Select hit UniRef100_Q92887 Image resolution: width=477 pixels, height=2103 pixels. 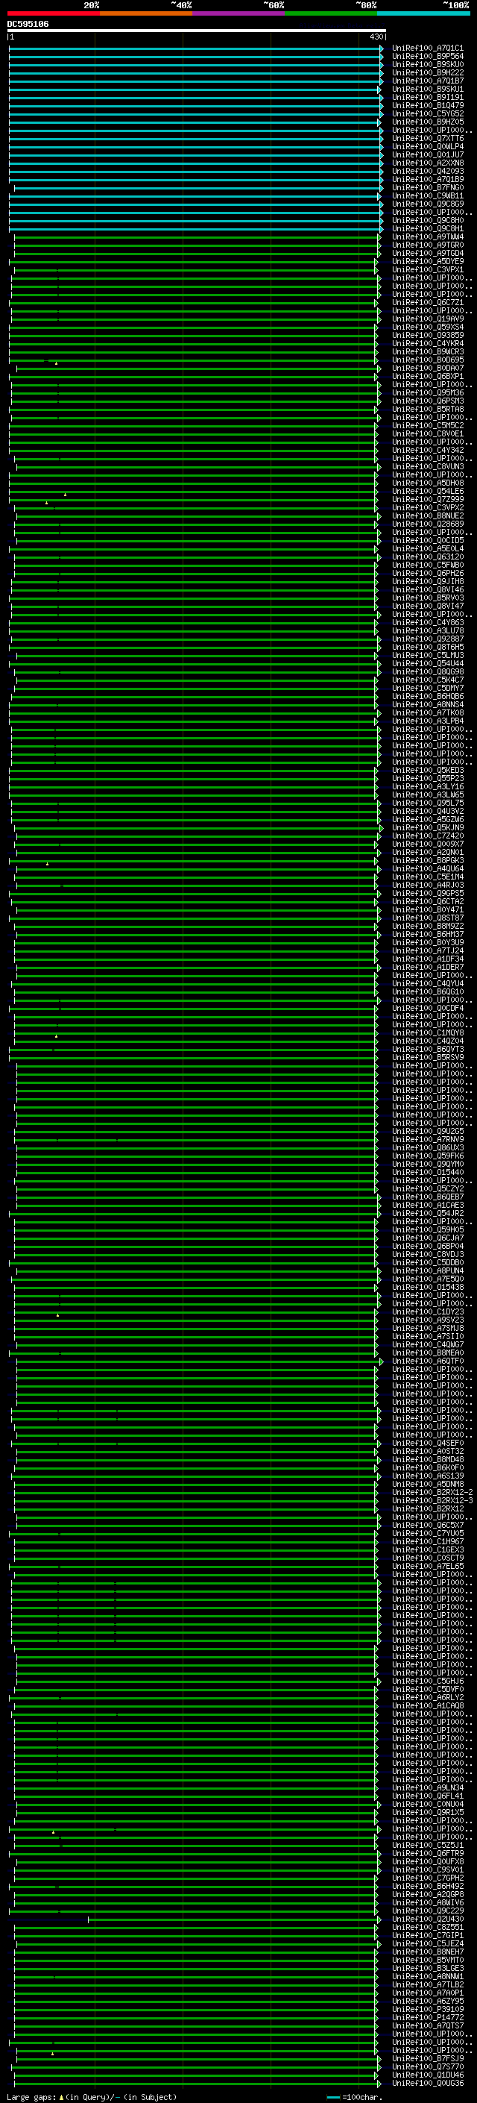pos(427,639)
